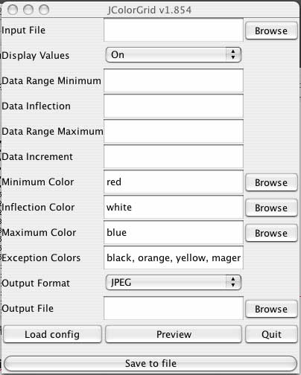Click the Preview button
The image size is (301, 375).
tap(174, 334)
